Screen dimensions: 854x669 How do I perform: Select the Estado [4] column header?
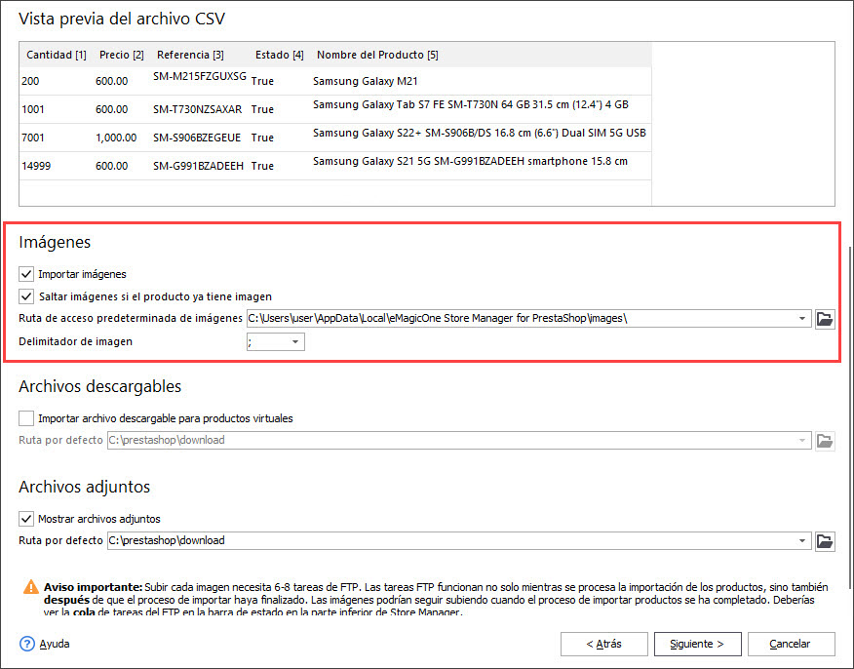(x=280, y=55)
